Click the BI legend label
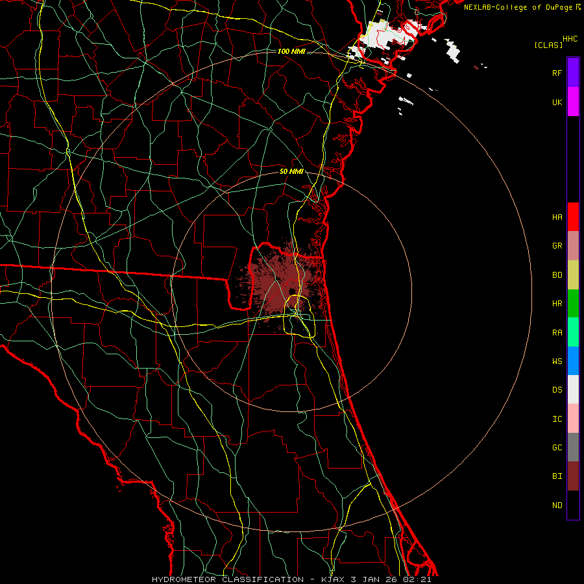 pos(557,476)
